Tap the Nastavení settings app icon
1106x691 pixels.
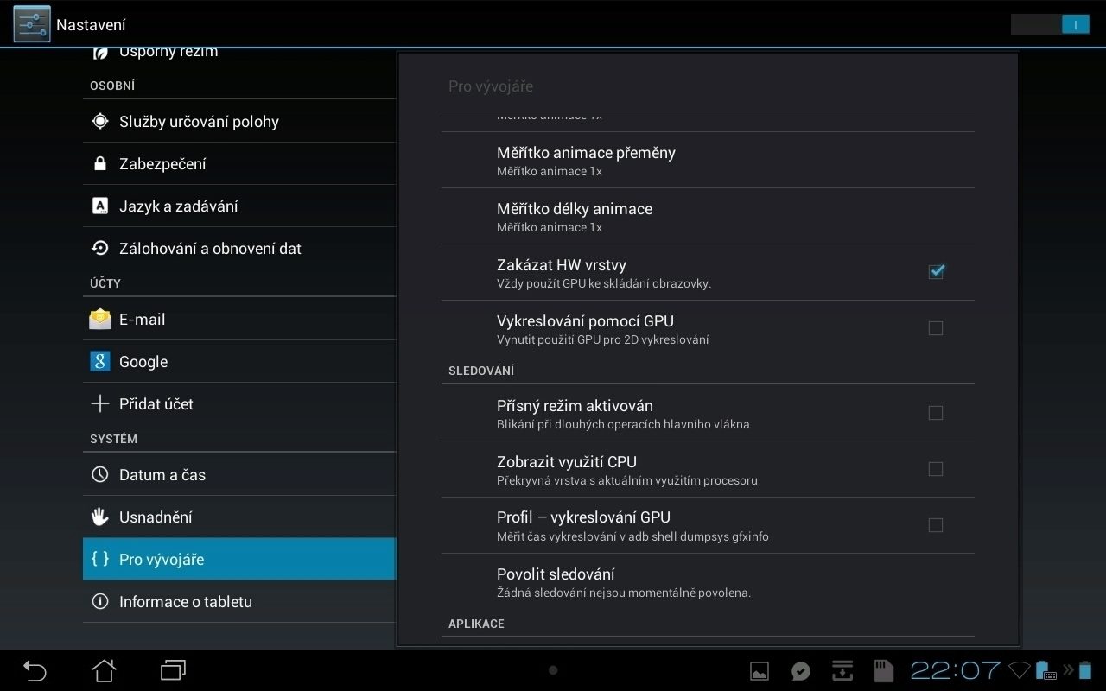point(32,24)
